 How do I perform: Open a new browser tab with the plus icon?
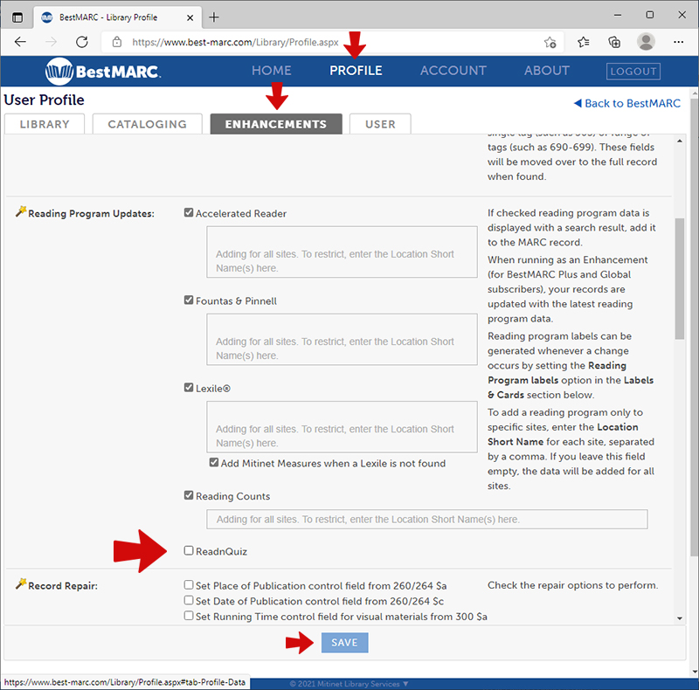tap(214, 17)
